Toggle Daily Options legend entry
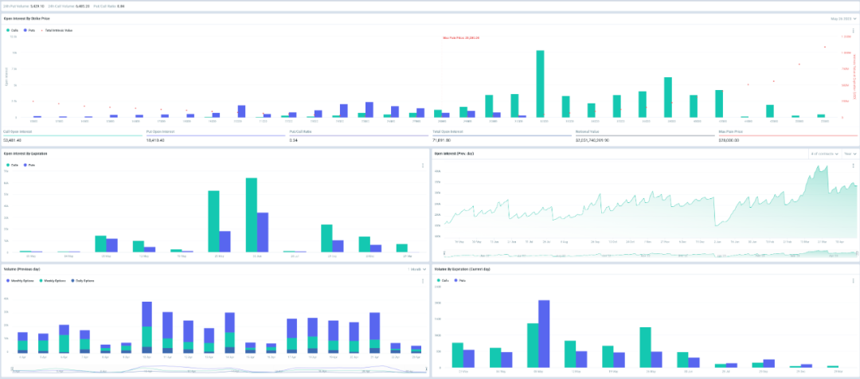The image size is (860, 379). pyautogui.click(x=82, y=280)
